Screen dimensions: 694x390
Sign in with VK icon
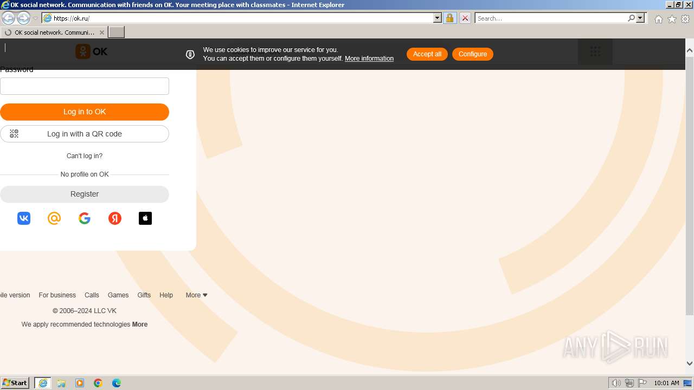pos(24,218)
